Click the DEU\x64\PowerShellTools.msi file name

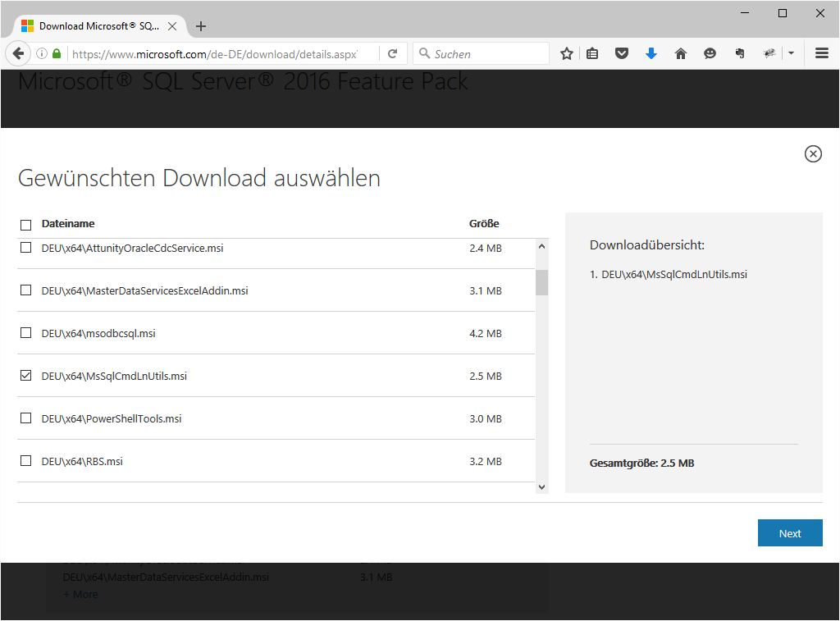coord(112,418)
